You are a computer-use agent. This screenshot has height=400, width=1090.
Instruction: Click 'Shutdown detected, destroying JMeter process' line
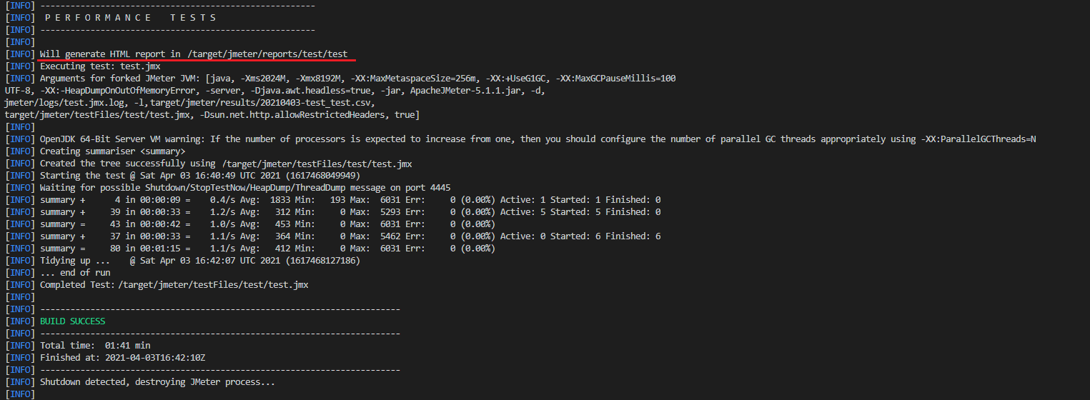point(157,382)
